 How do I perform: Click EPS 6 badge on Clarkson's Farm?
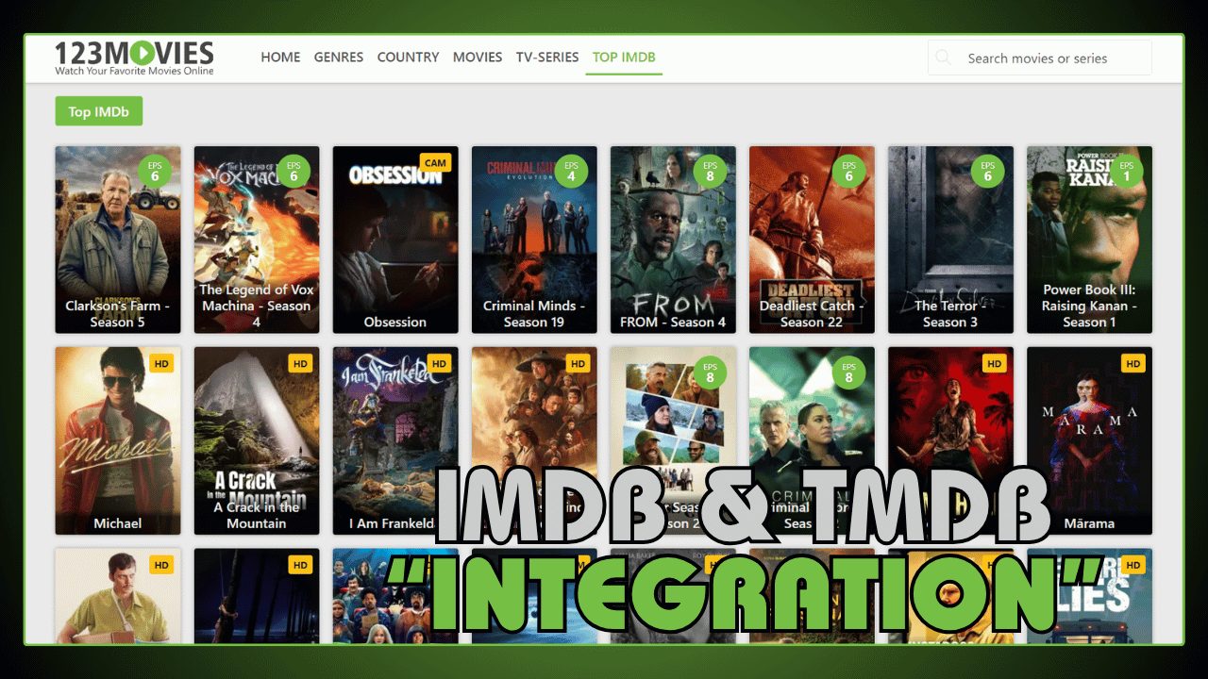[155, 171]
